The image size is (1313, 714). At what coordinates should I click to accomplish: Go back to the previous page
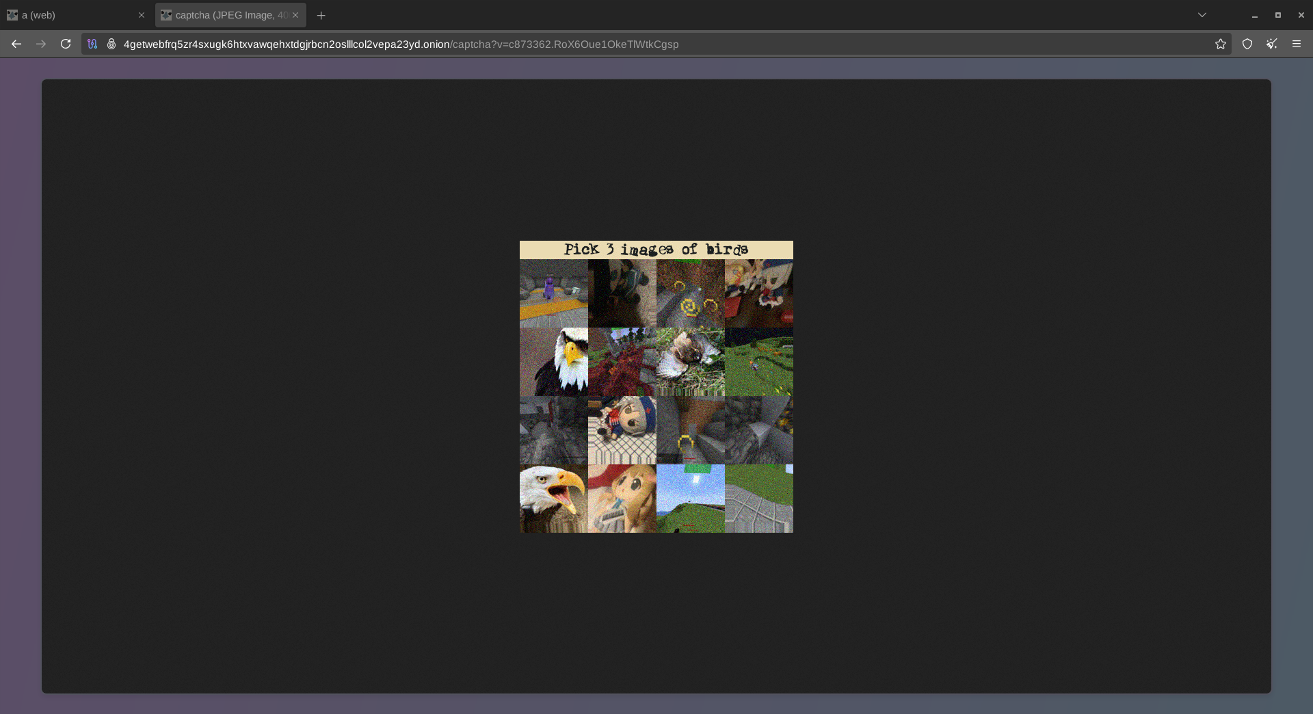click(16, 44)
